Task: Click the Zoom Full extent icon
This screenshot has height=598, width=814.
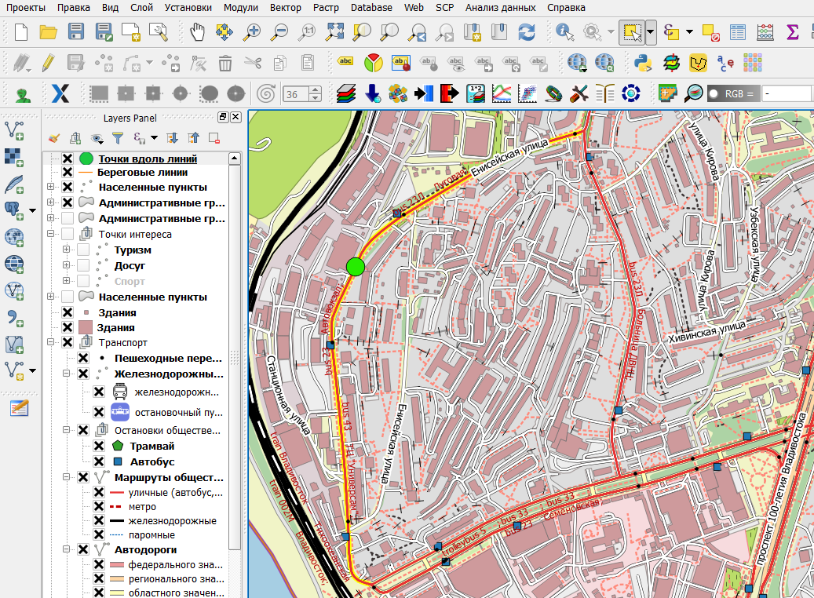Action: pos(334,32)
